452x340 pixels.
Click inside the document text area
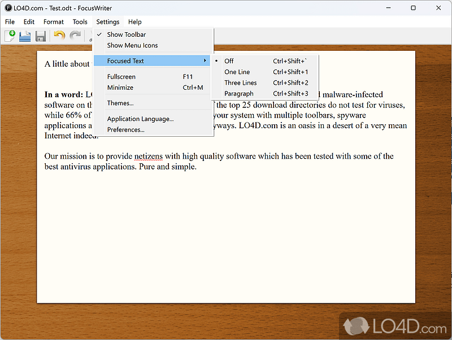226,226
